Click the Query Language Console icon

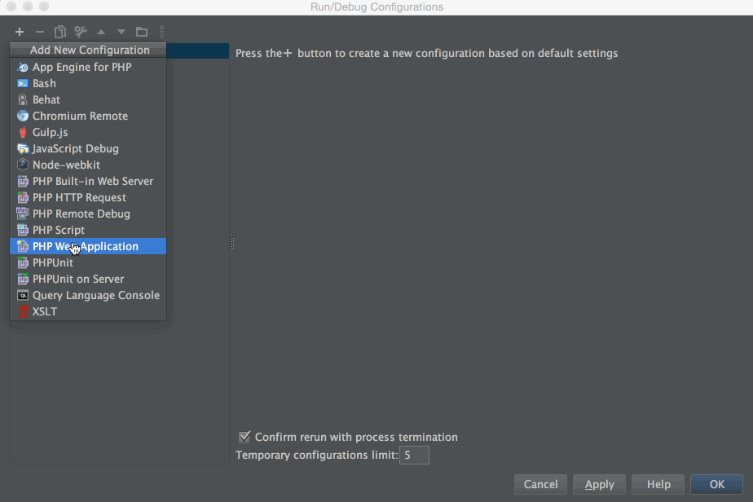[x=23, y=296]
